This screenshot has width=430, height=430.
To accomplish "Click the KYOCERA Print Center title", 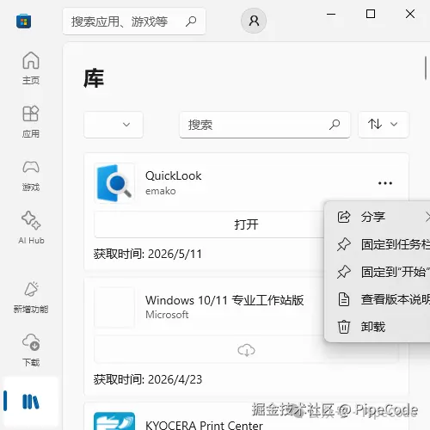I will click(x=204, y=425).
